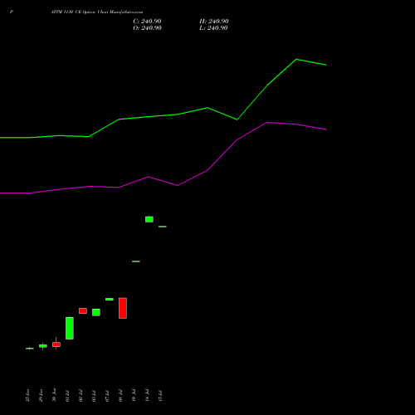Click the first date label on x-axis
The height and width of the screenshot is (415, 415).
(x=27, y=395)
